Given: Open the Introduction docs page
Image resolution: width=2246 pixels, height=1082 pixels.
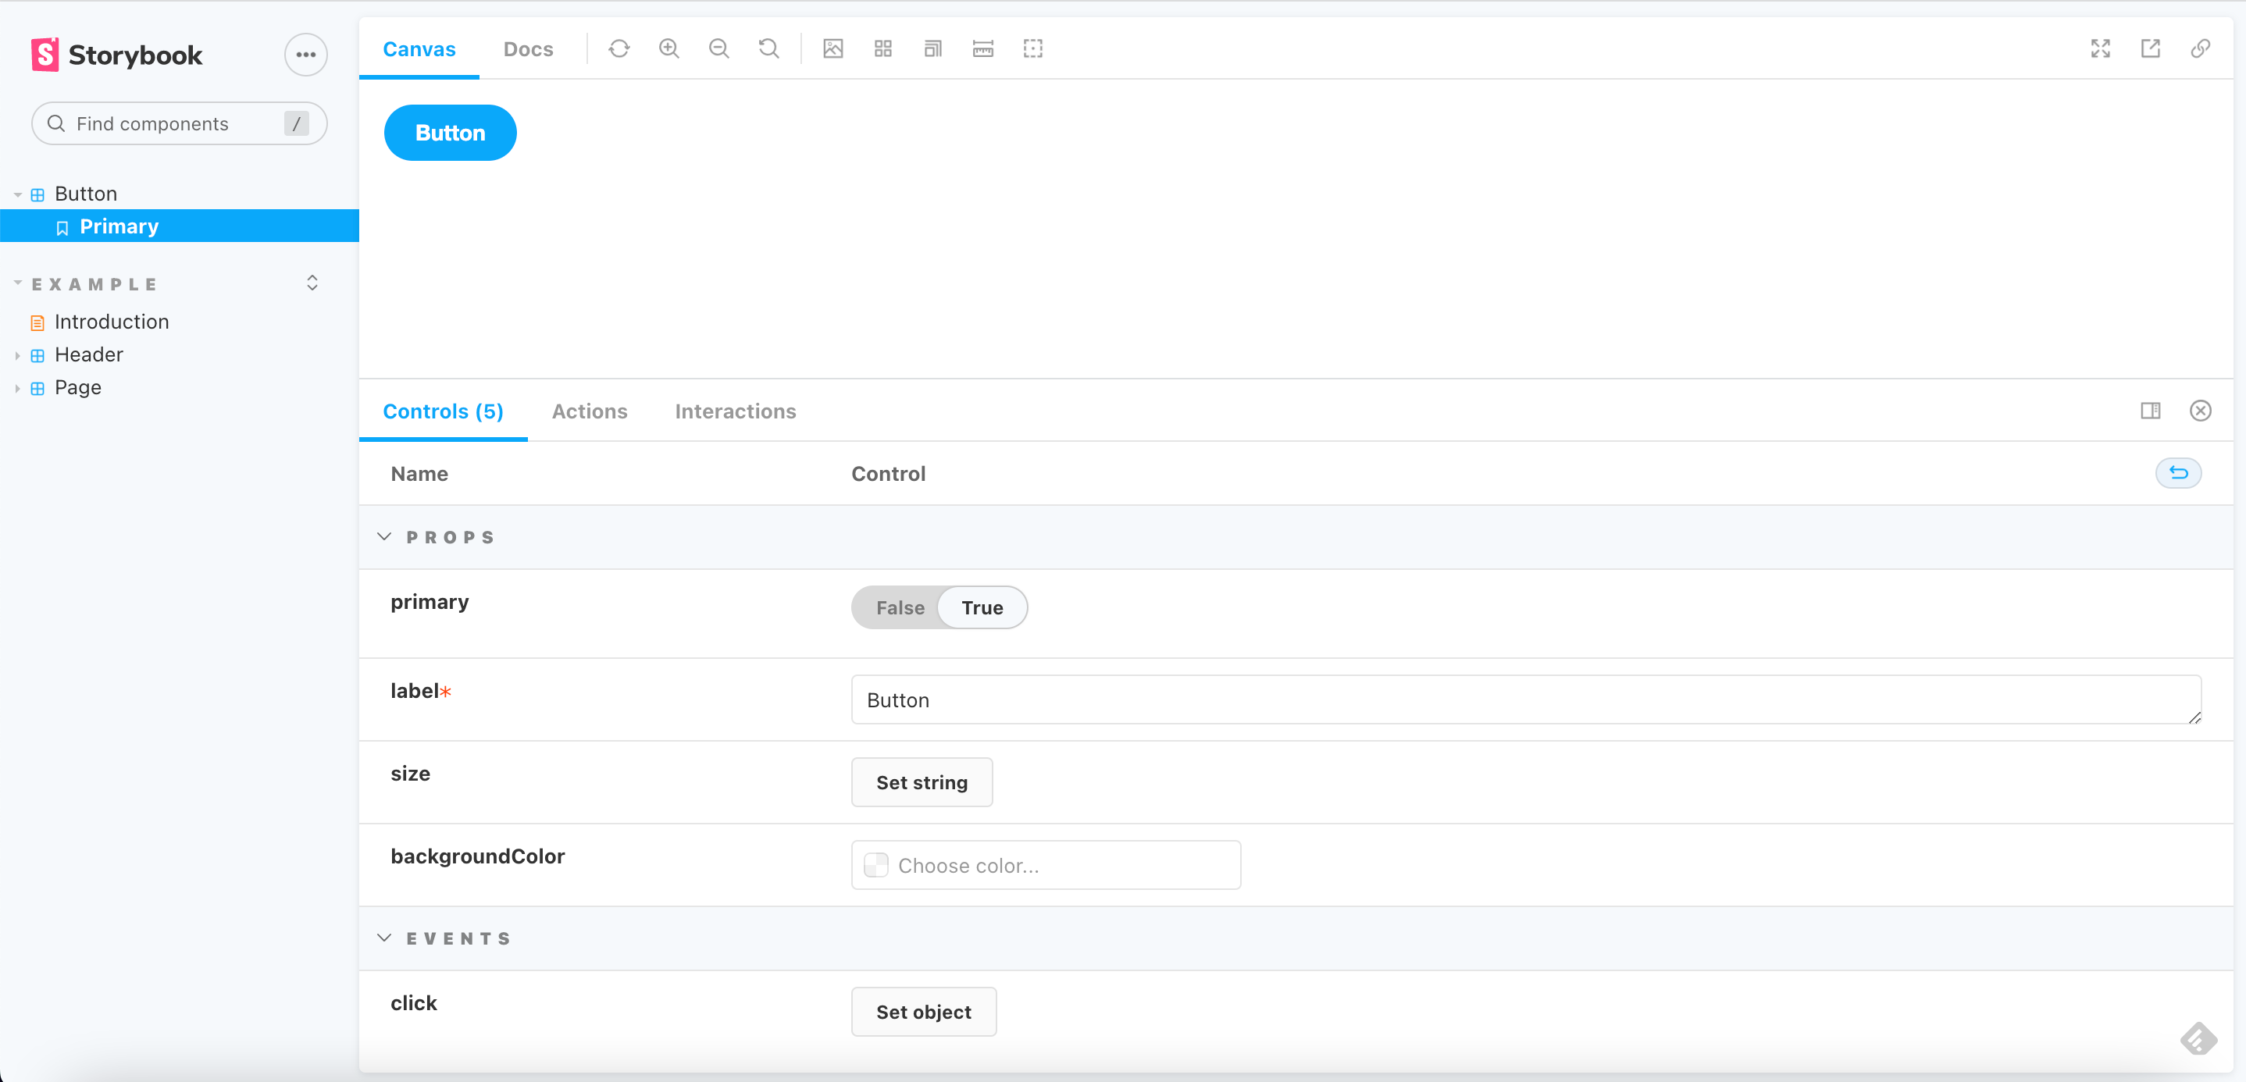Looking at the screenshot, I should tap(111, 322).
